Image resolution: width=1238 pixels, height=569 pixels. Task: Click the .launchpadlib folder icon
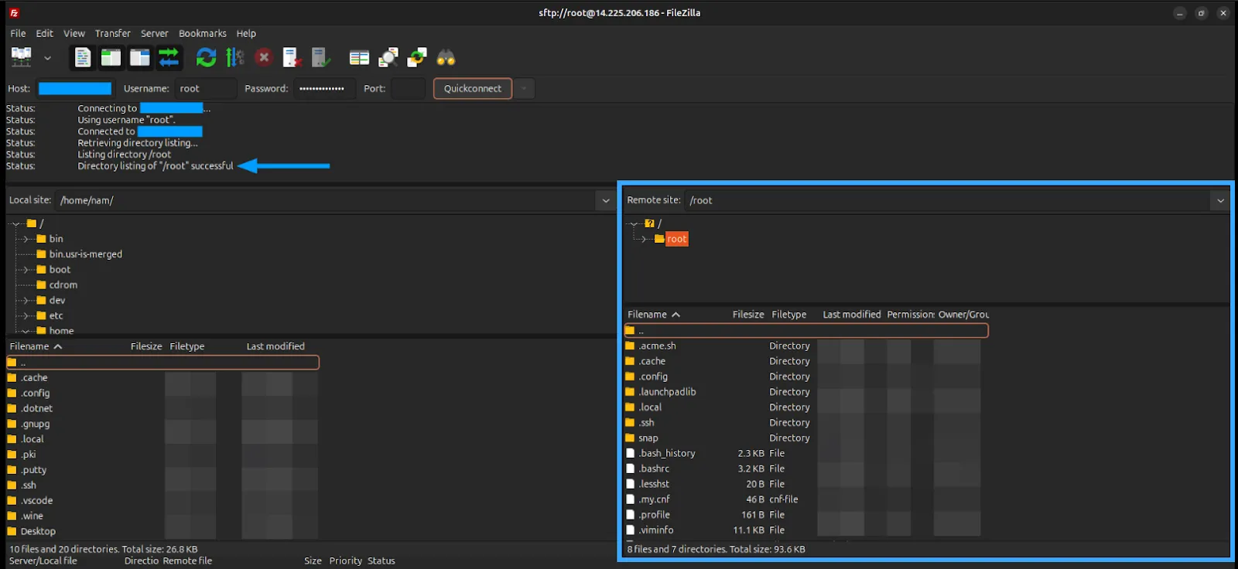point(630,392)
